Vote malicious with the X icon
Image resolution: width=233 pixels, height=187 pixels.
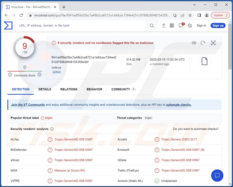pos(10,74)
